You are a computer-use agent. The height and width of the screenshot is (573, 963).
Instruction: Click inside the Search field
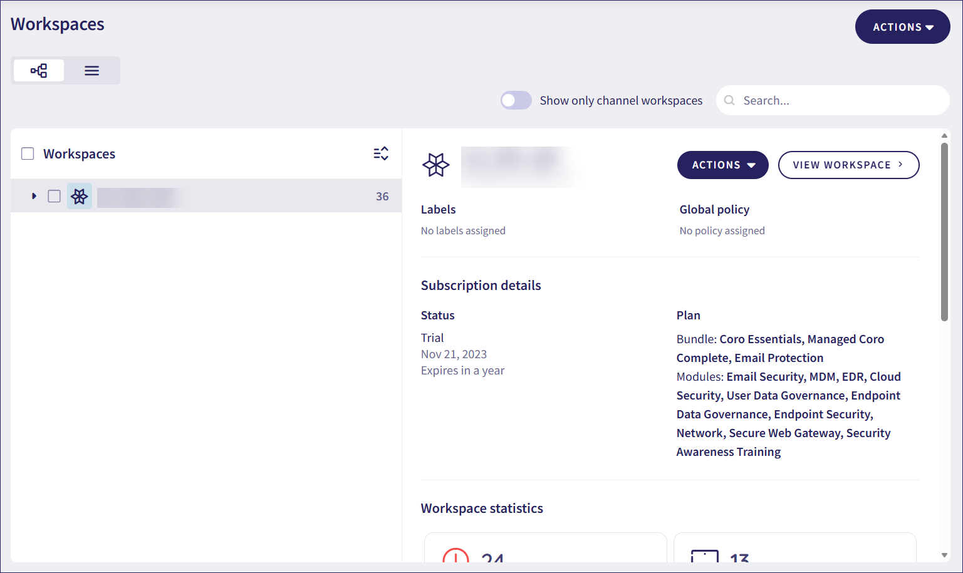pos(815,100)
